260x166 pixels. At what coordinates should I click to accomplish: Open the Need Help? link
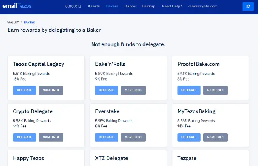[172, 6]
